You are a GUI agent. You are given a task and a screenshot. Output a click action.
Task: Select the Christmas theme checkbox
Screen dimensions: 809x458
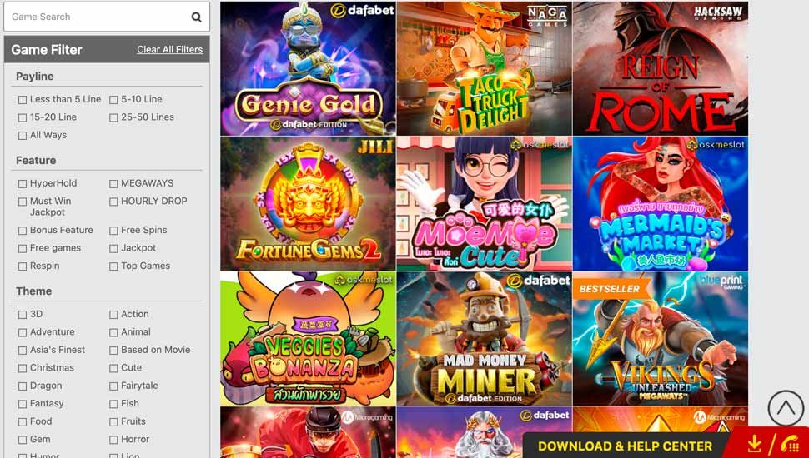pos(23,368)
